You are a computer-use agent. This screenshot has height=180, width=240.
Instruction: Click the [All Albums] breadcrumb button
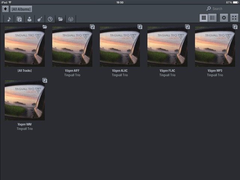[x=21, y=9]
